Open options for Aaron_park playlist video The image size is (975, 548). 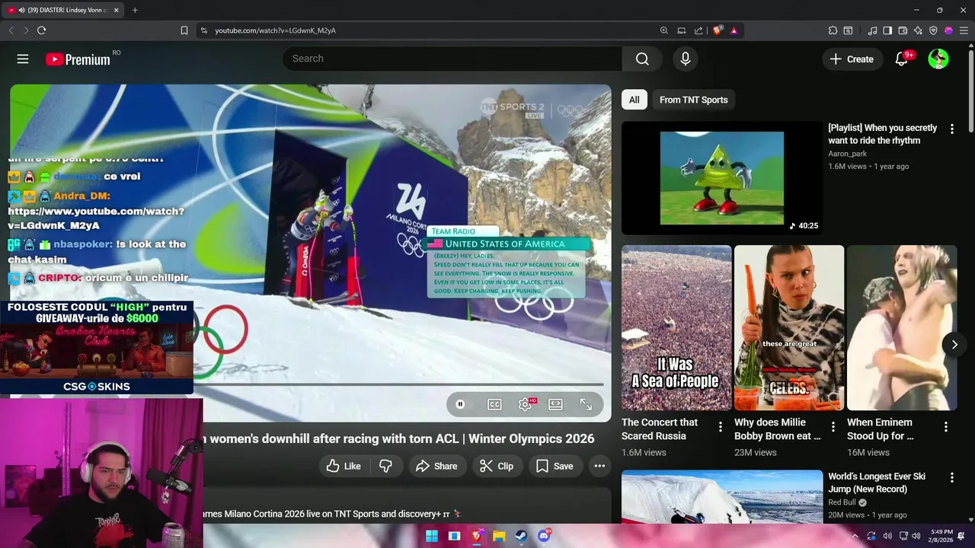click(951, 129)
